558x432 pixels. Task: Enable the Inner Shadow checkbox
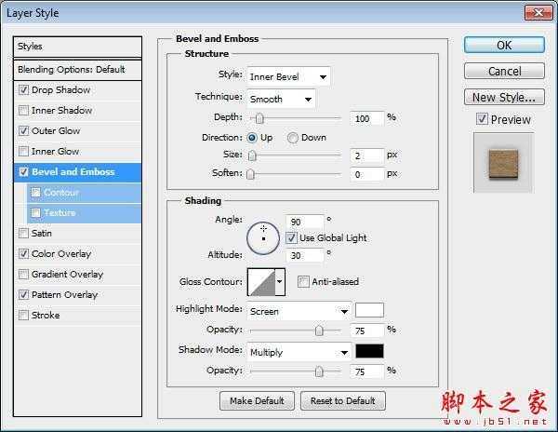coord(23,111)
